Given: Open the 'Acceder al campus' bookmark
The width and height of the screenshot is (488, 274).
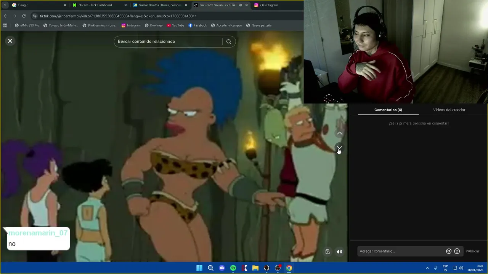Looking at the screenshot, I should pos(226,25).
